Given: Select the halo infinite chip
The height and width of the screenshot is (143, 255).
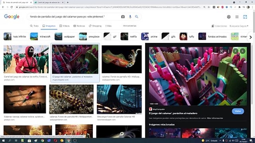Looking at the screenshot, I should pos(15,37).
